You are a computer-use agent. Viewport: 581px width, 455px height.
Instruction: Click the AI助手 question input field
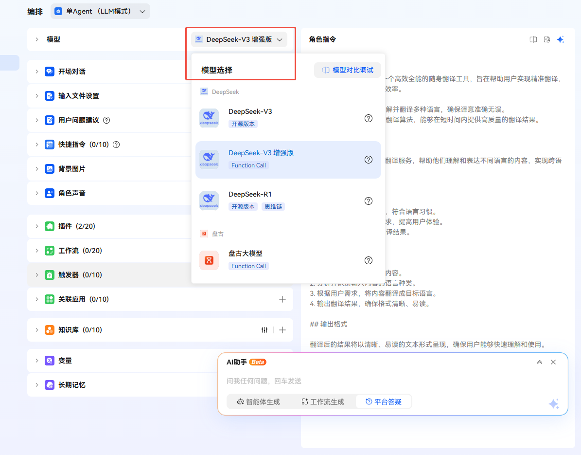pos(384,381)
